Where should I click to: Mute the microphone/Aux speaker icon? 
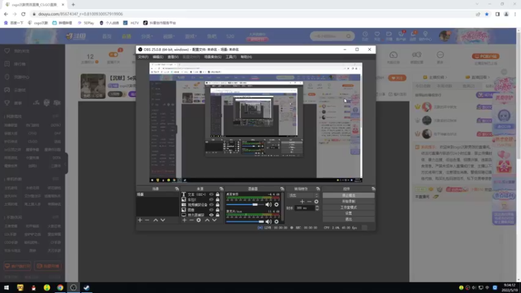[268, 221]
